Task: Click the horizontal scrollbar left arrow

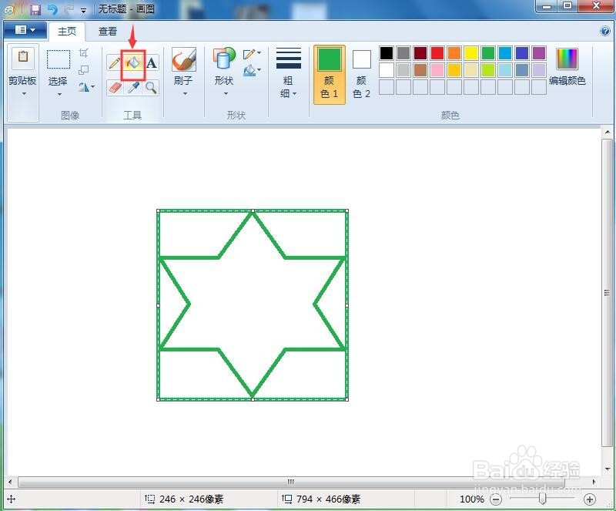Action: pos(10,482)
